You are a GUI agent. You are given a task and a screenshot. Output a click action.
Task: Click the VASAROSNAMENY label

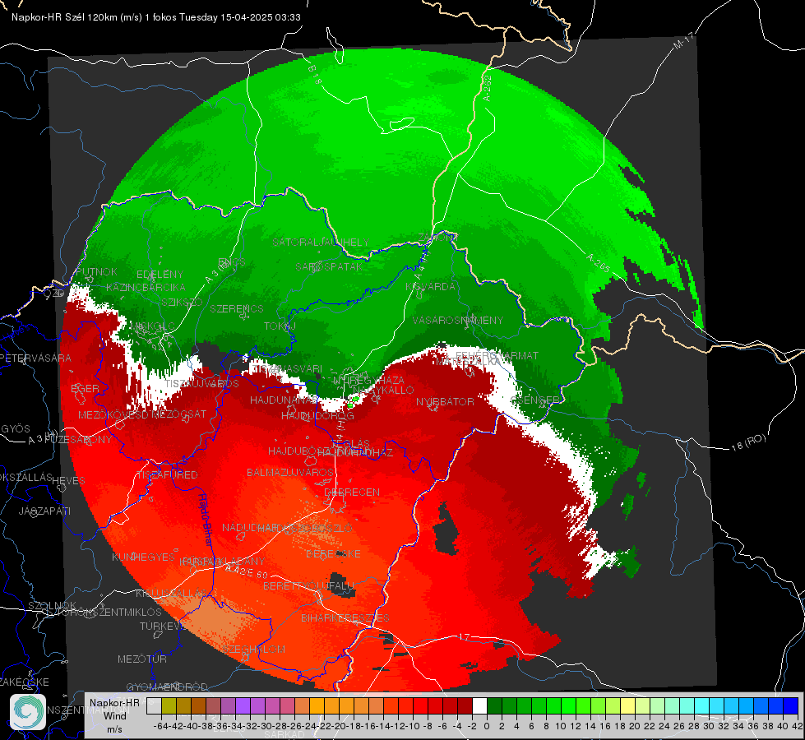point(458,320)
